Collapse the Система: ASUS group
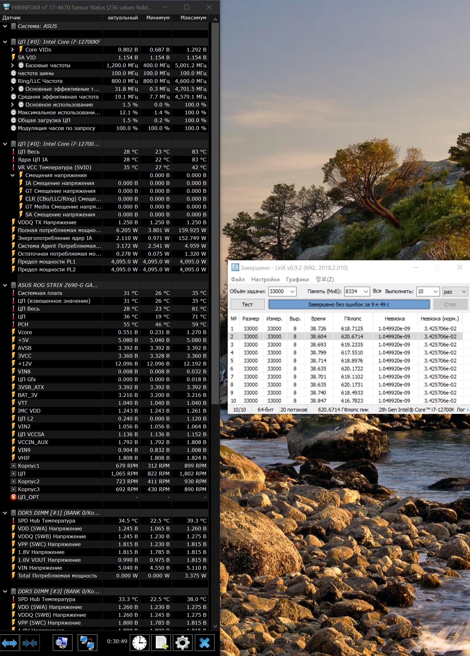 (x=5, y=26)
